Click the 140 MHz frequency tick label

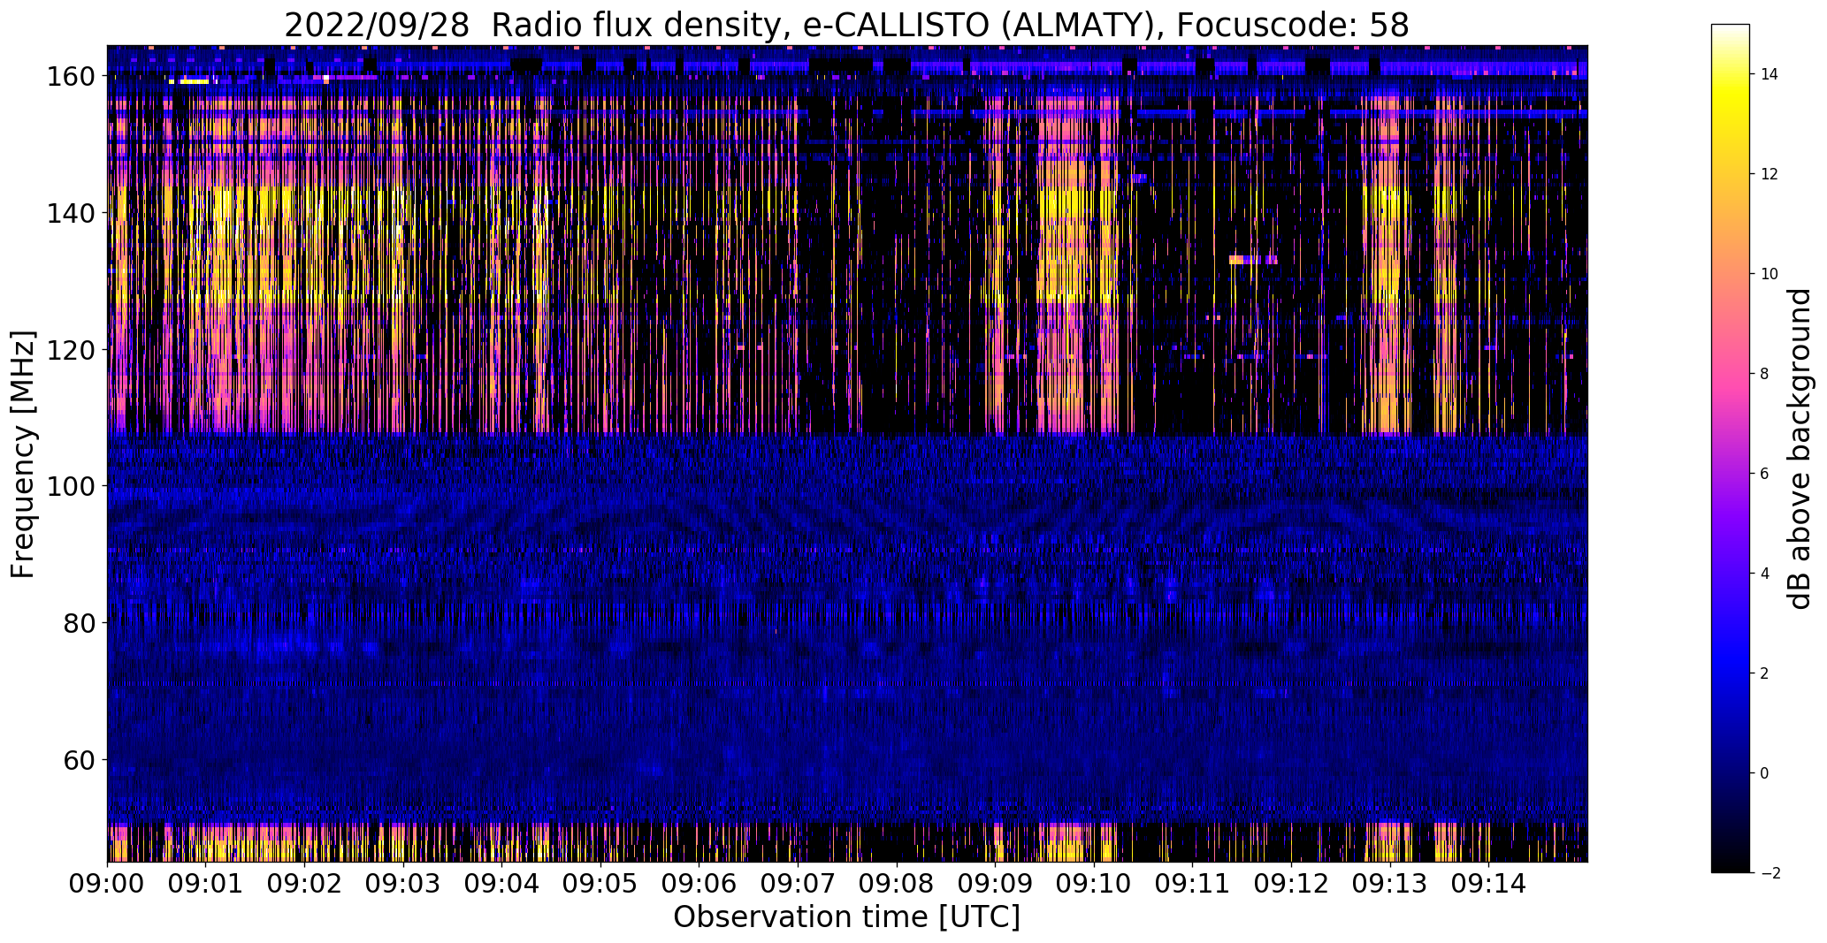[71, 213]
